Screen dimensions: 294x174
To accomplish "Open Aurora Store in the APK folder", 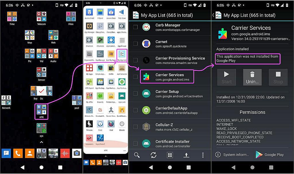I will (x=111, y=12).
